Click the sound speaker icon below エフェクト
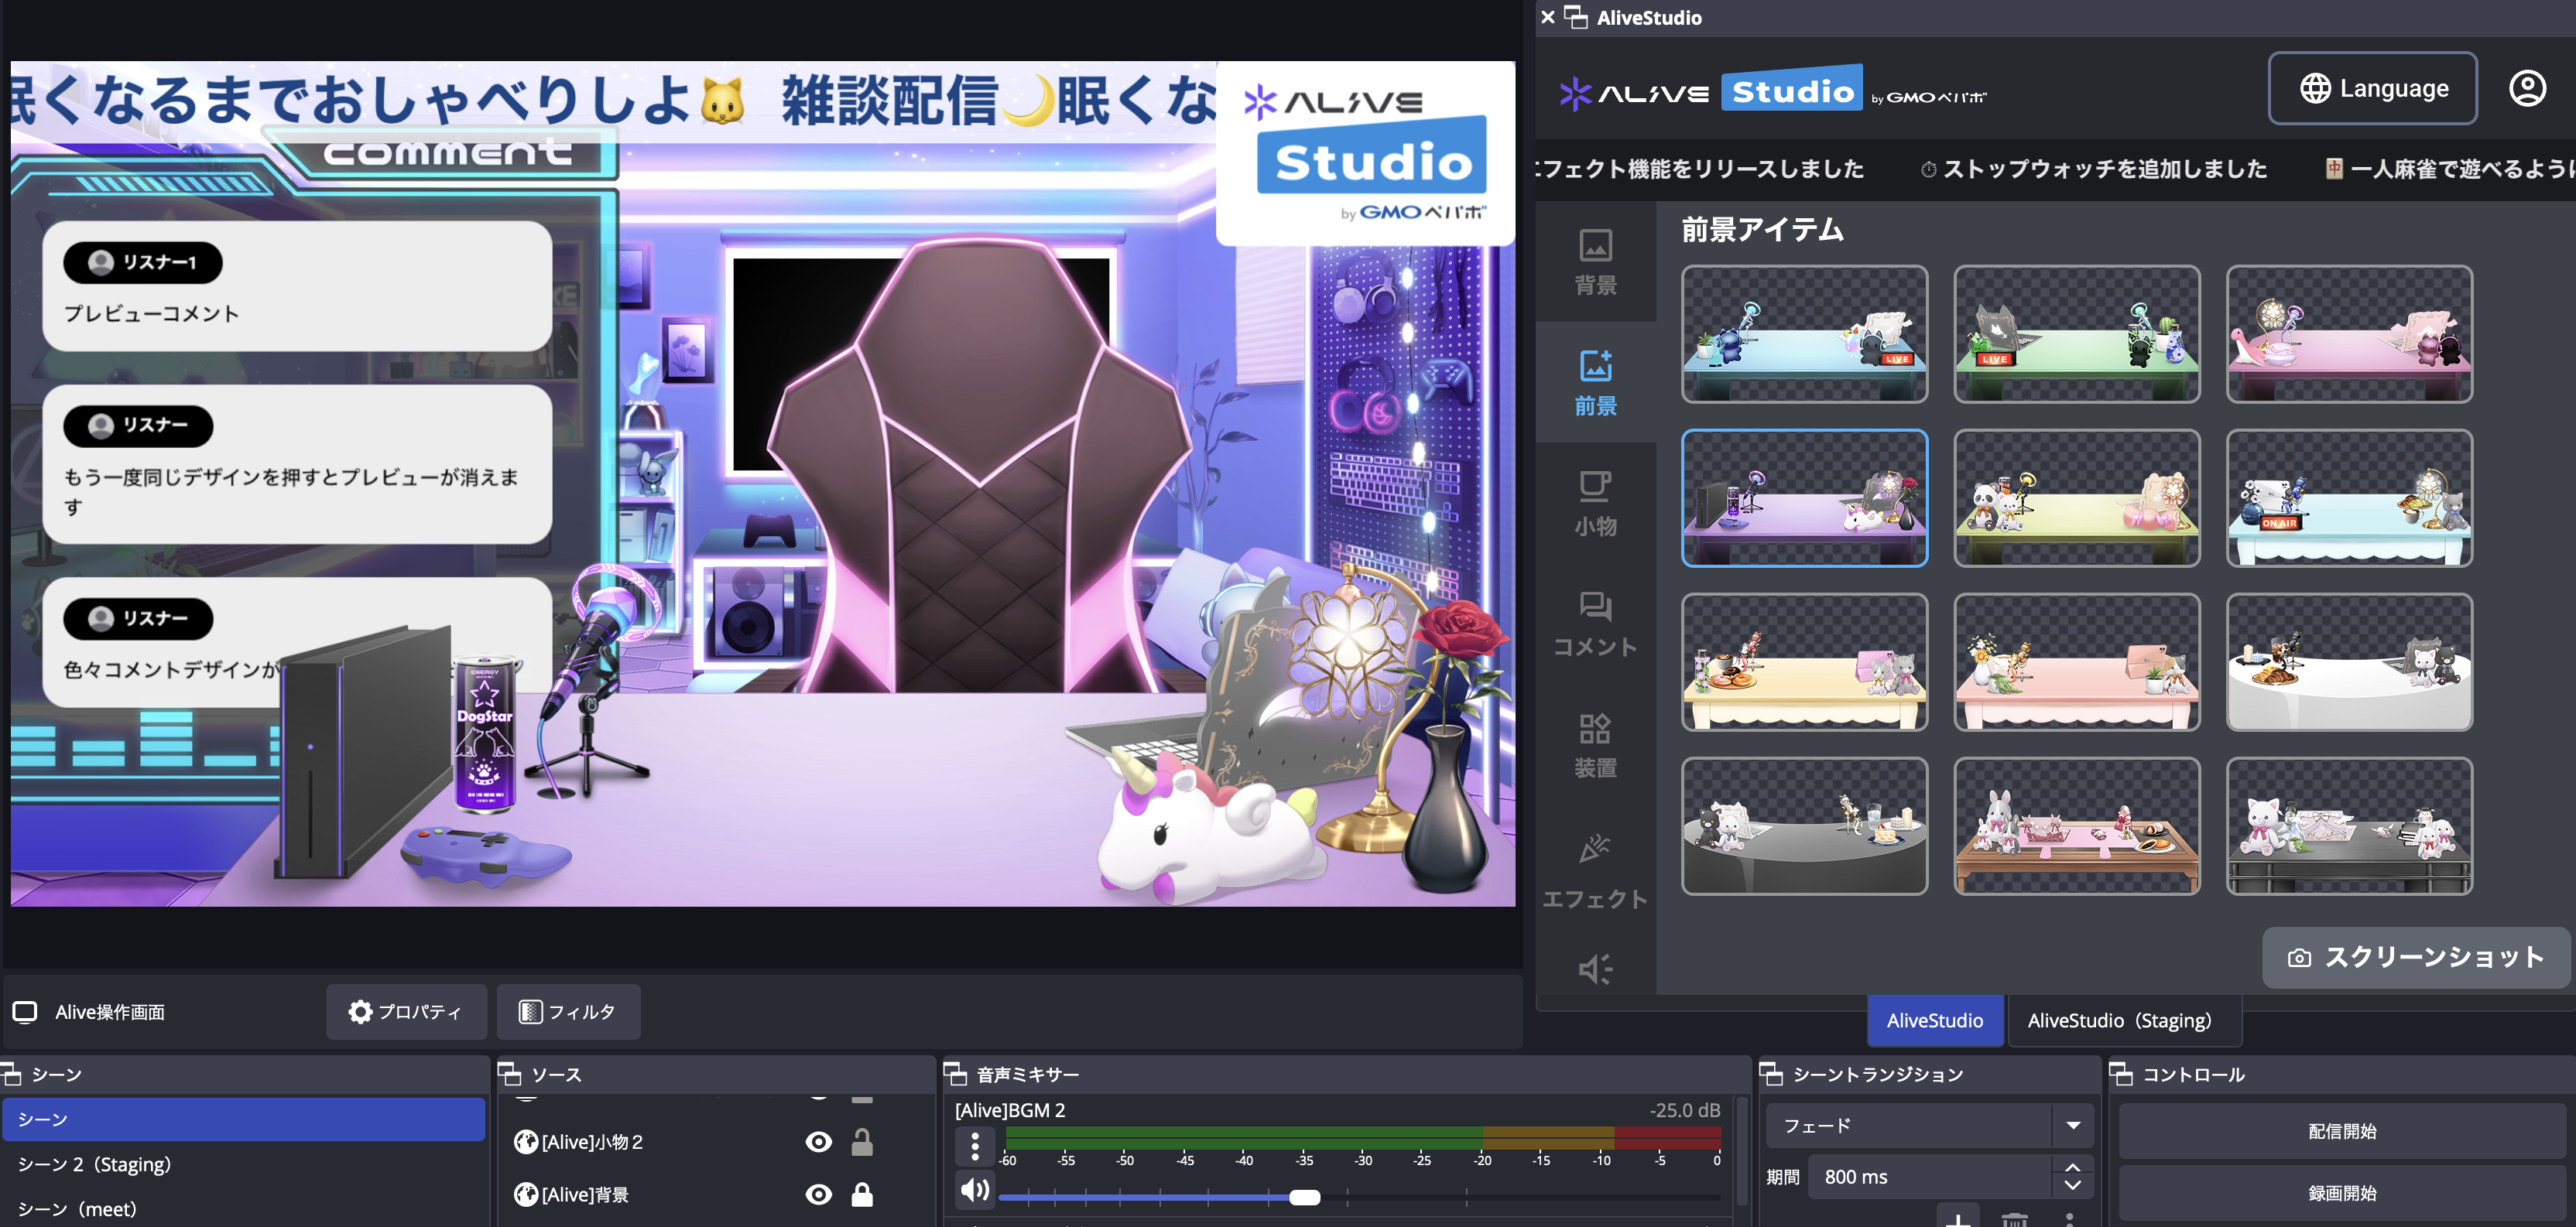 pyautogui.click(x=1595, y=968)
